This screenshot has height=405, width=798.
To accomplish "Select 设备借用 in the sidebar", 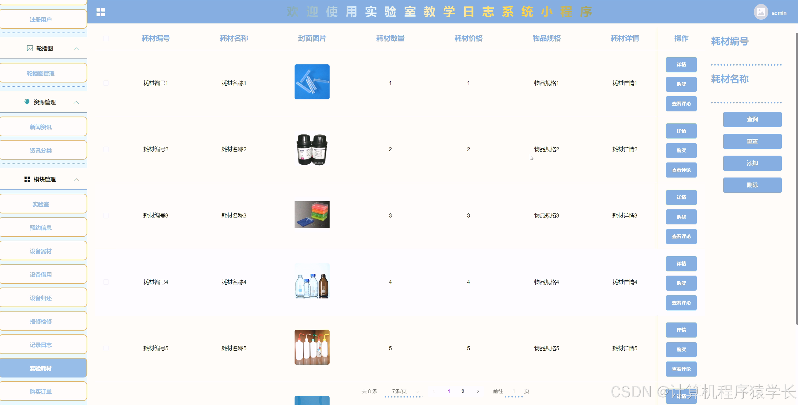I will click(x=43, y=274).
